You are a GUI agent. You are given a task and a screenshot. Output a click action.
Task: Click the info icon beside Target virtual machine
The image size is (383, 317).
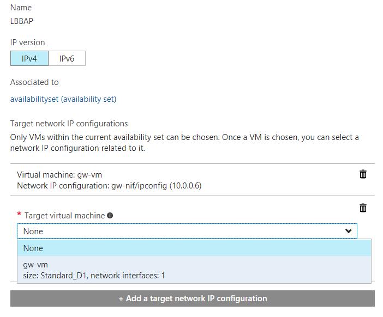click(x=110, y=216)
